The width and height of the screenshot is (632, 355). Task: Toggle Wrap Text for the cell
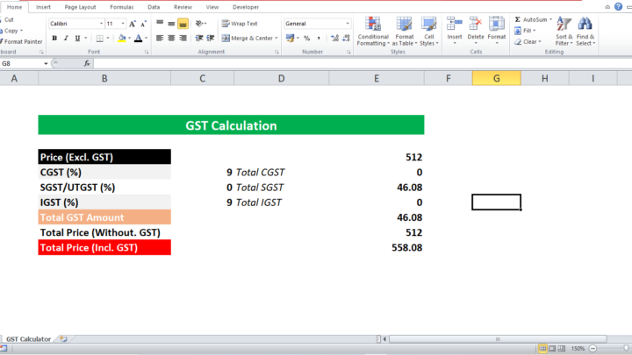[x=239, y=24]
